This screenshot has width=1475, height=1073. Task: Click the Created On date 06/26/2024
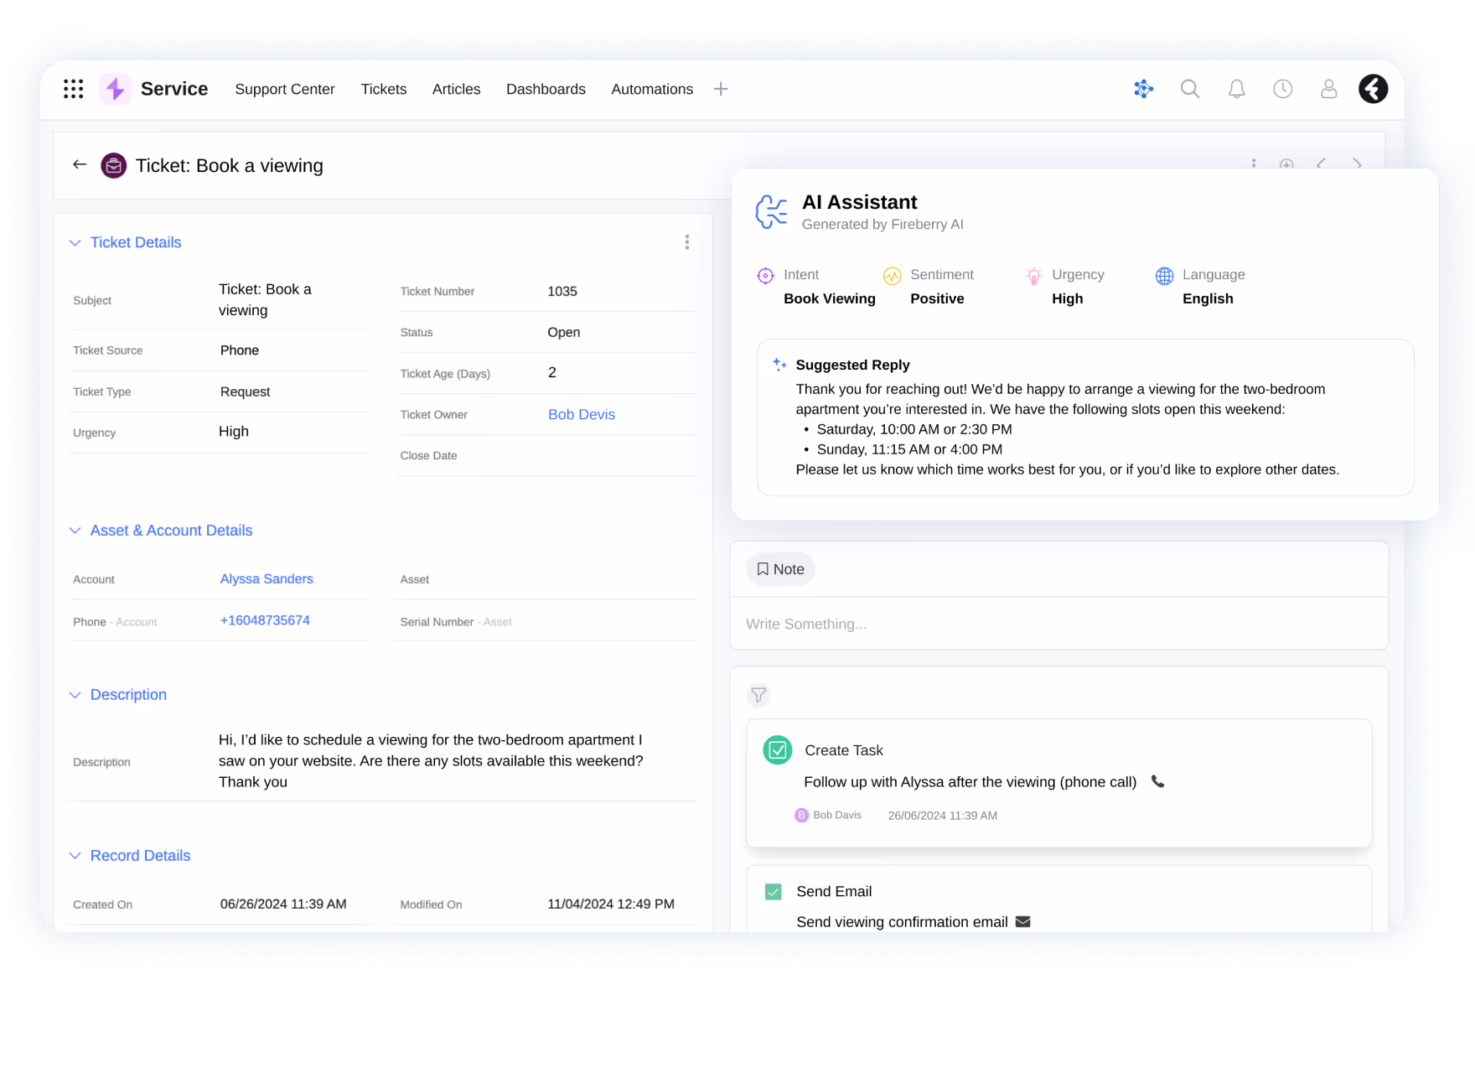tap(283, 904)
